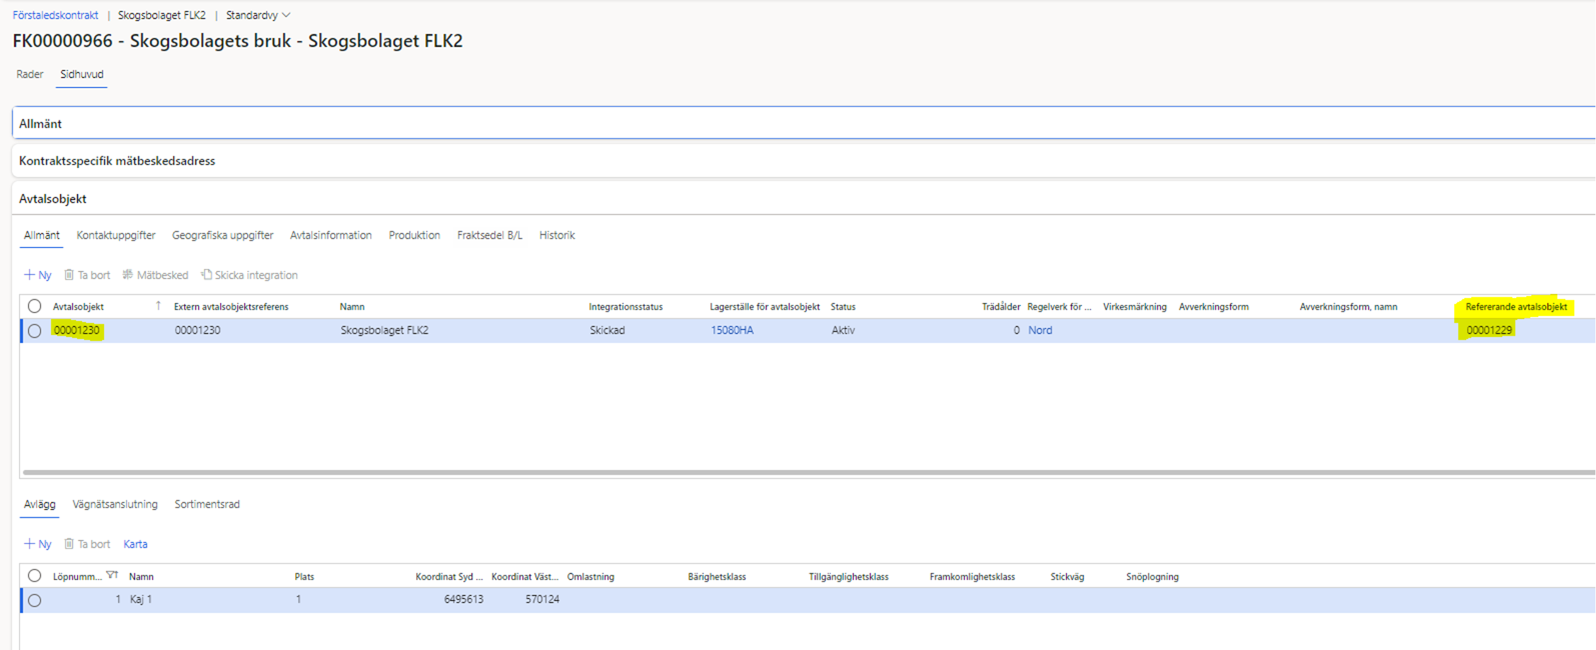Click the Skickad integration status cell

click(607, 330)
